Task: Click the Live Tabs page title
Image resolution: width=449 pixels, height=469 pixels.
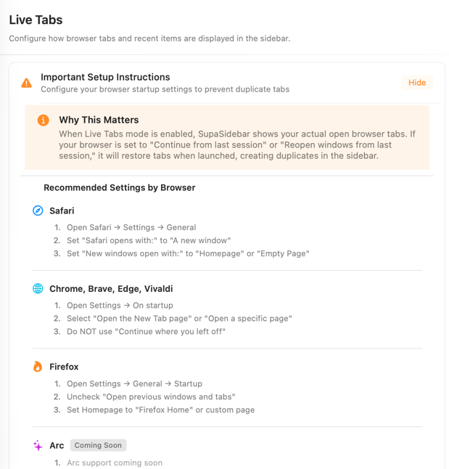Action: (x=36, y=20)
